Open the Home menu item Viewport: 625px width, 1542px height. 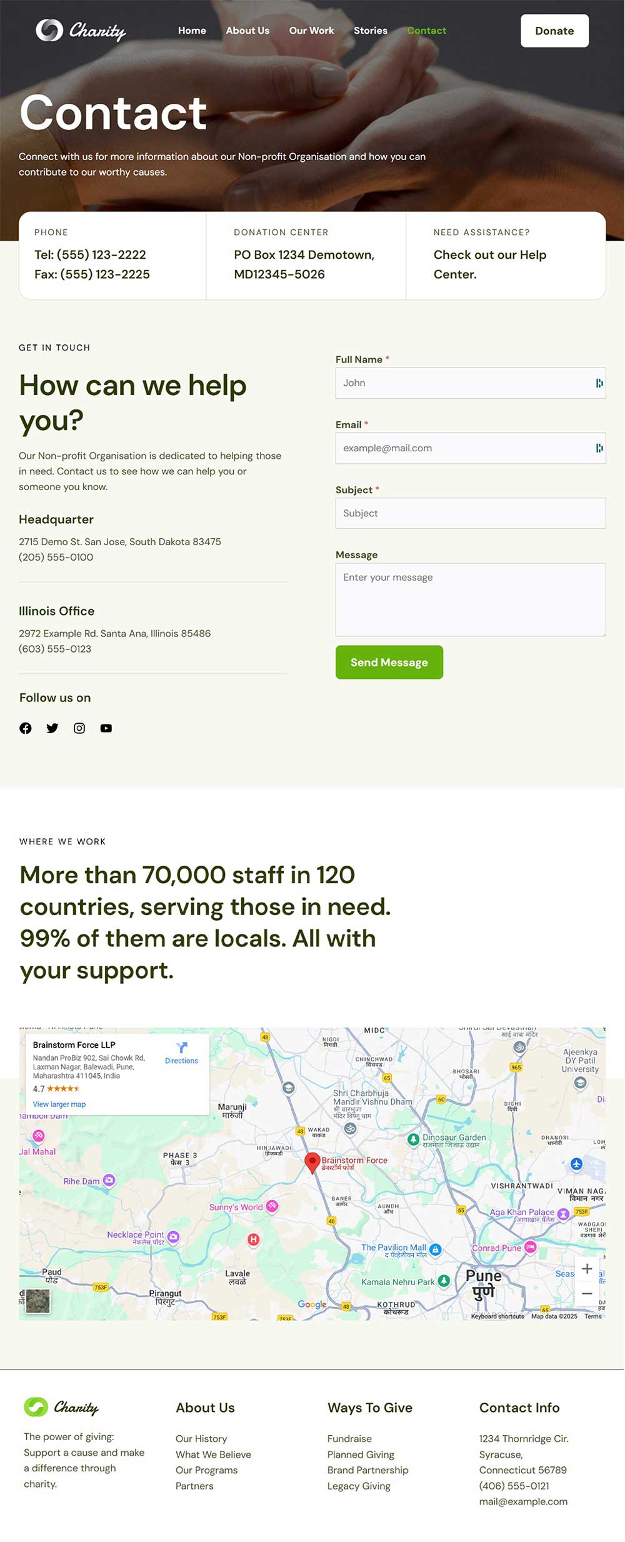tap(192, 31)
